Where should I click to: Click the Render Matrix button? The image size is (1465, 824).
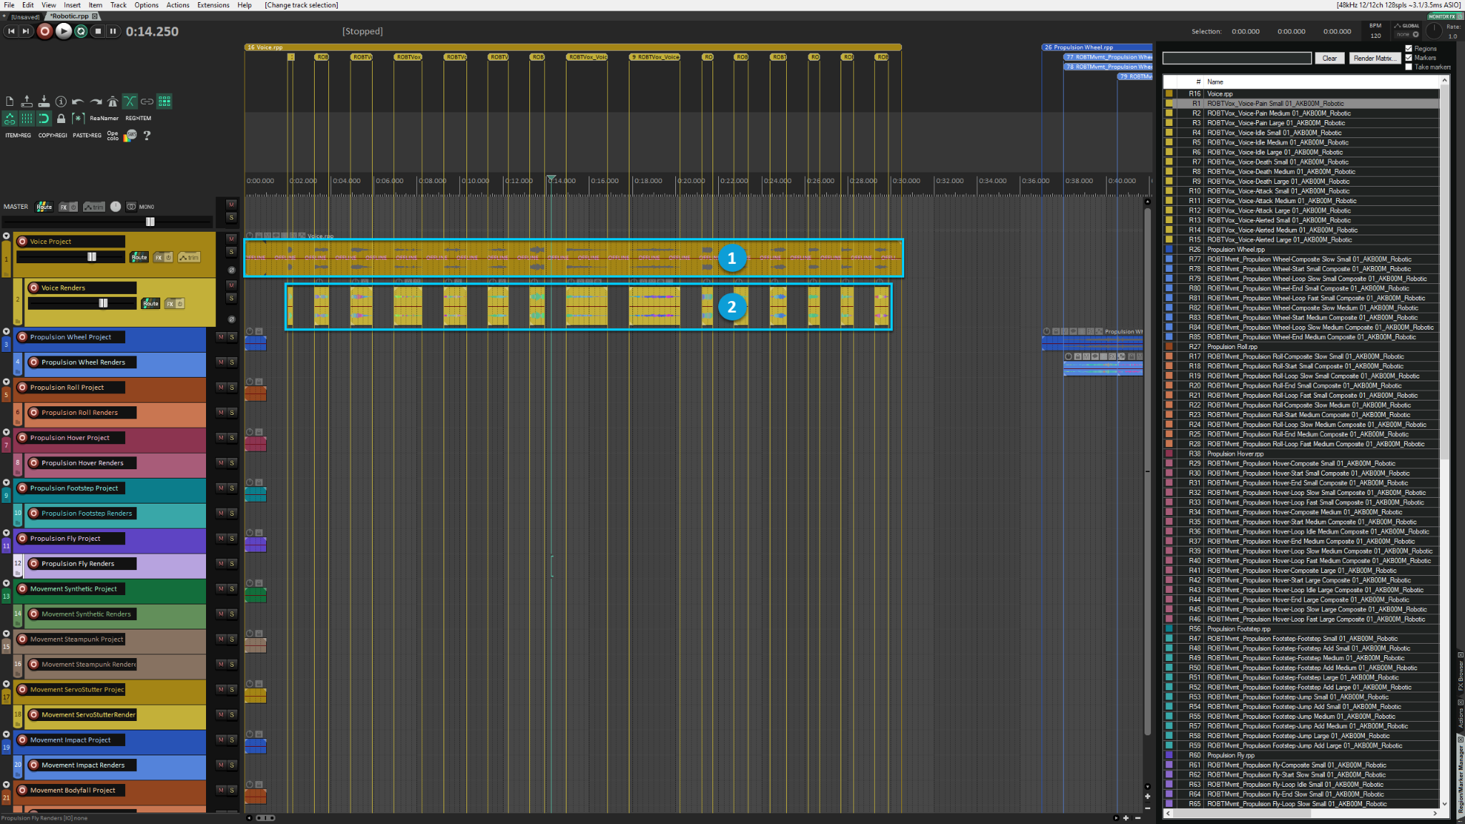1373,58
